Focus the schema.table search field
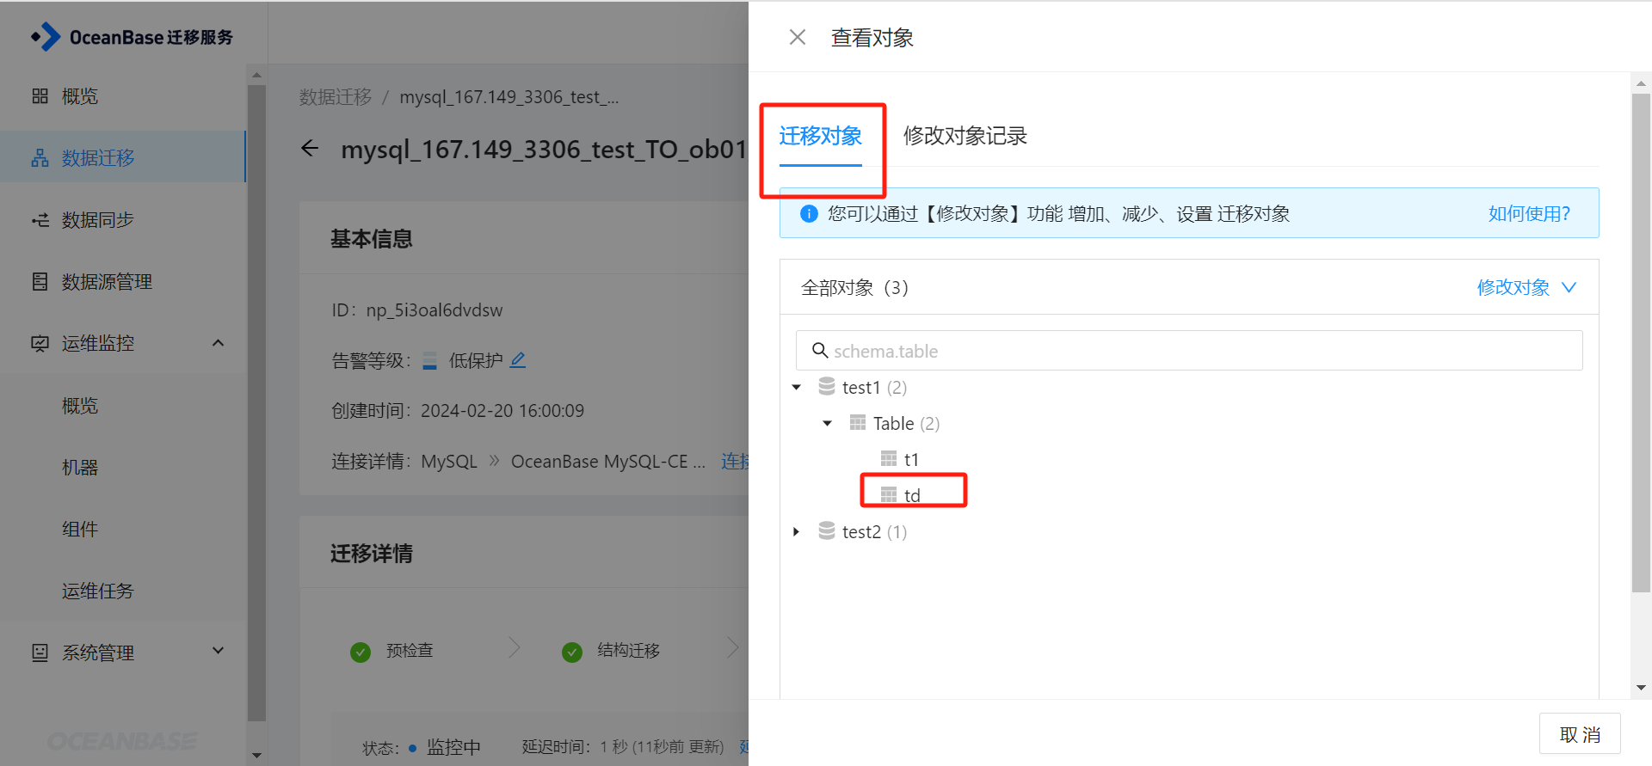The width and height of the screenshot is (1652, 766). click(1189, 351)
